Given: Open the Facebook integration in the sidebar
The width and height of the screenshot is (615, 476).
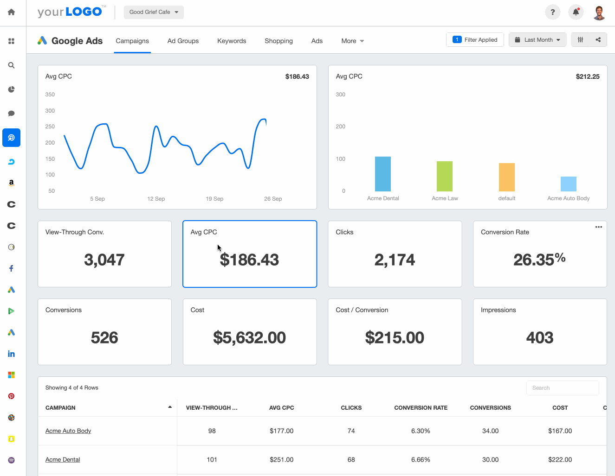Looking at the screenshot, I should pos(11,268).
